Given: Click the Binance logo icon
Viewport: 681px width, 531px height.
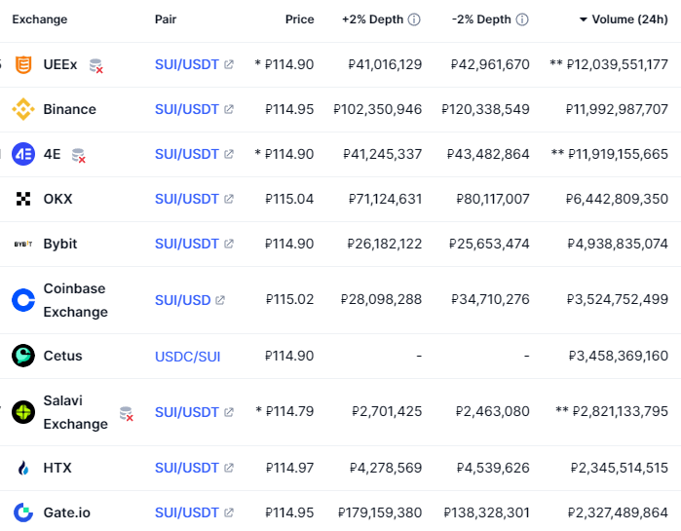Looking at the screenshot, I should [22, 109].
